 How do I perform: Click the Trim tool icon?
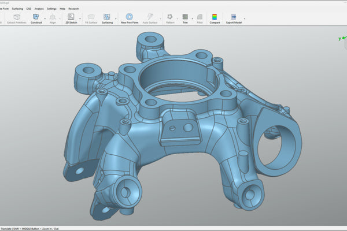185,17
